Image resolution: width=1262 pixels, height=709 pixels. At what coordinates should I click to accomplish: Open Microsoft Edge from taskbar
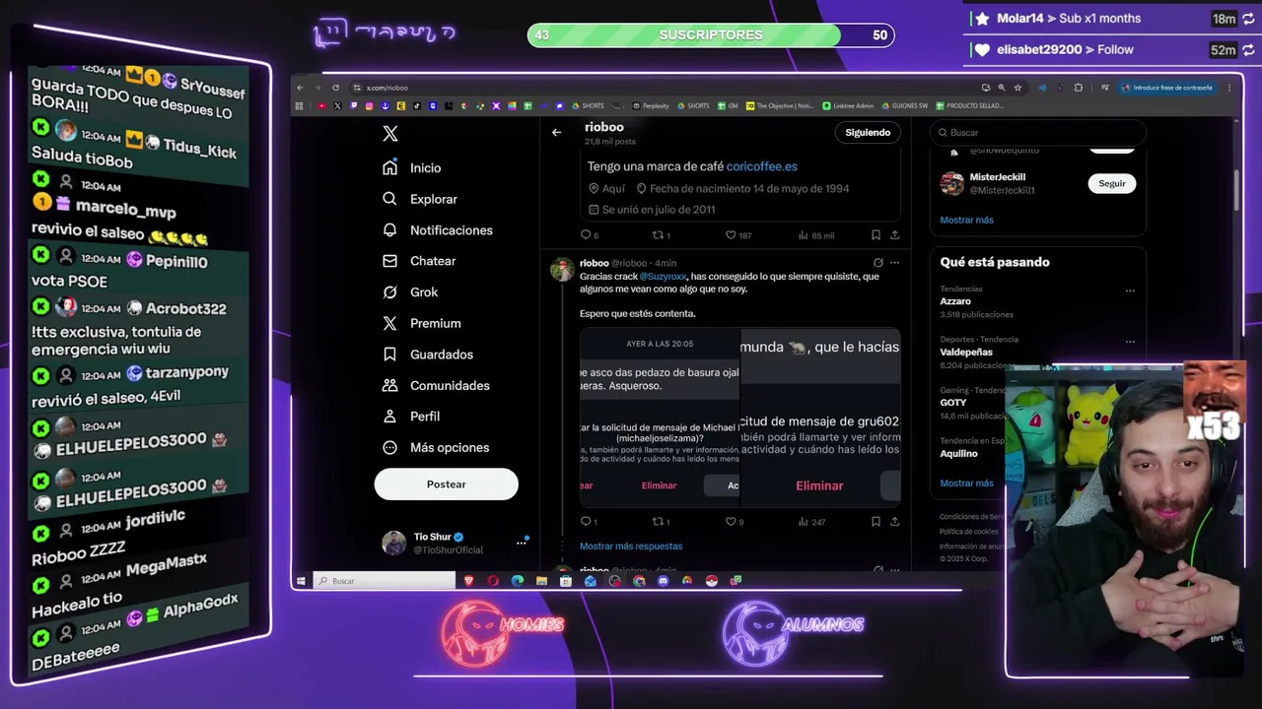click(x=518, y=581)
